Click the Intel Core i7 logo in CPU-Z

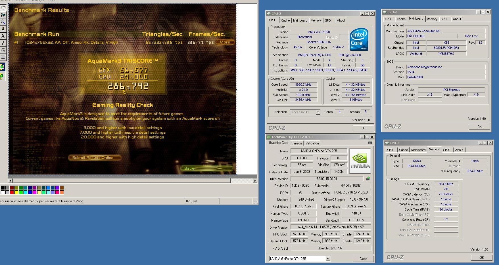[359, 39]
